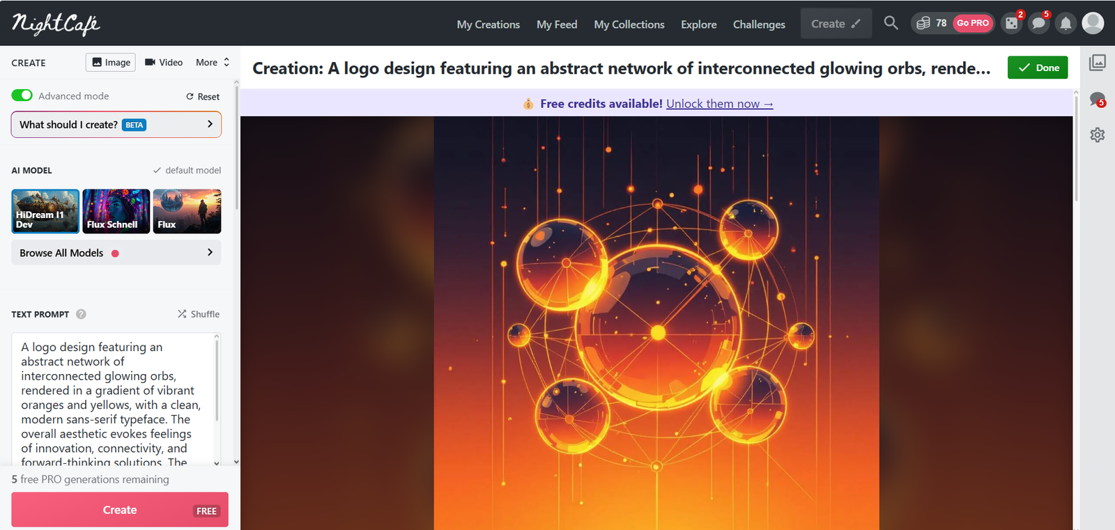Screen dimensions: 1115x530
Task: Click the credits coin stack icon
Action: click(x=923, y=23)
